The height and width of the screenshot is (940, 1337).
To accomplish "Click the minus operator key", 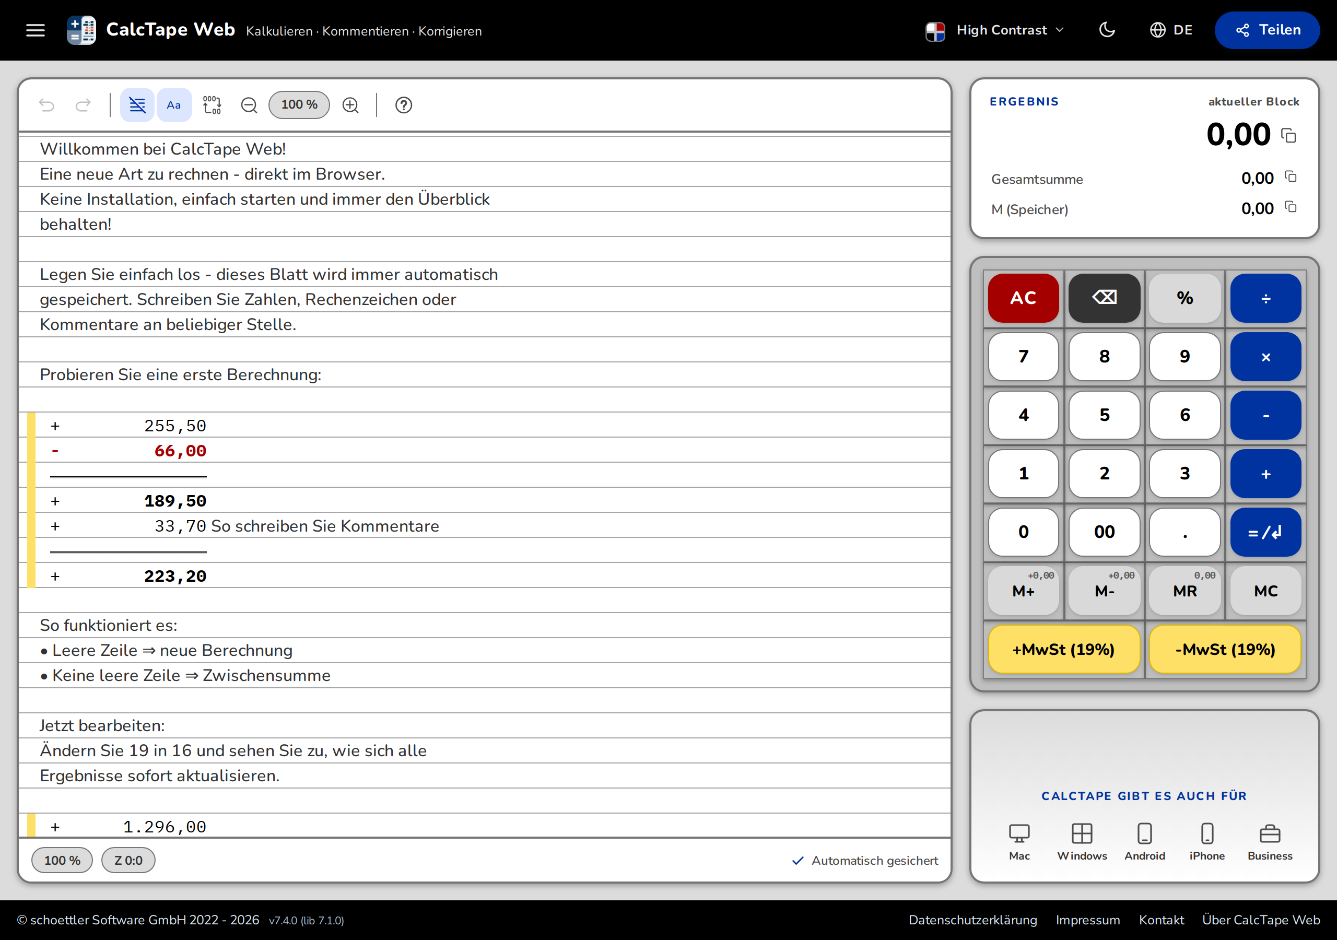I will (x=1265, y=415).
